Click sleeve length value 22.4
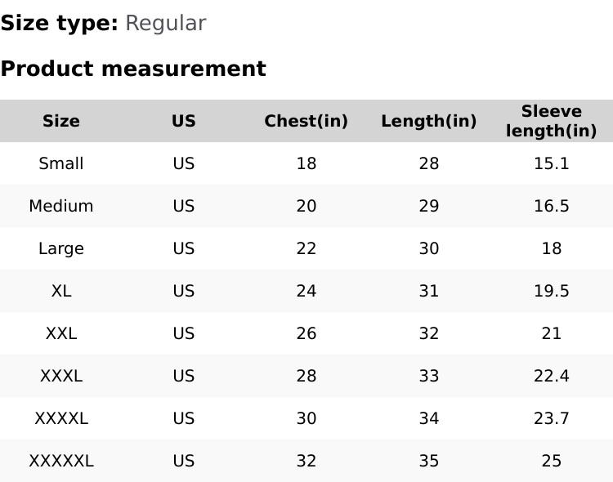 coord(551,376)
